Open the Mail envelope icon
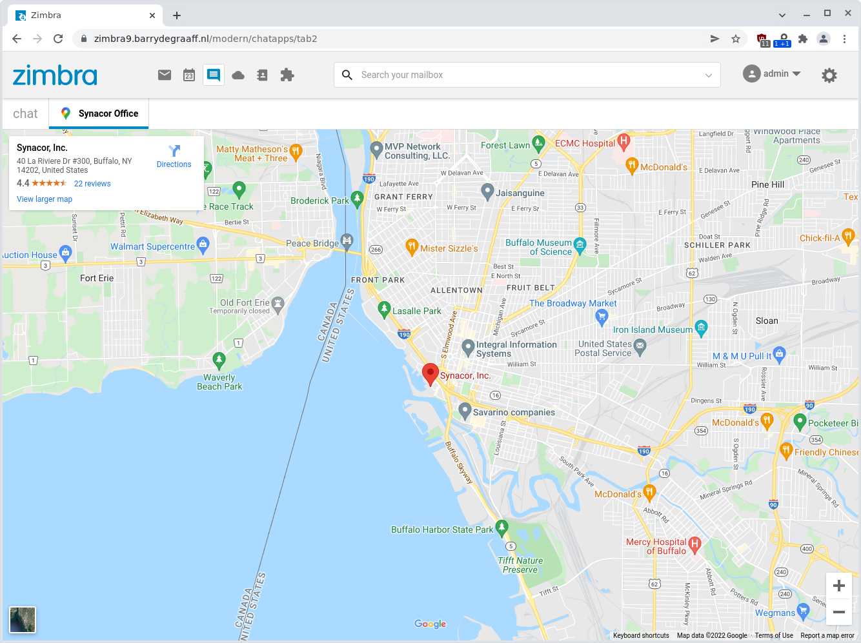Image resolution: width=861 pixels, height=643 pixels. [x=165, y=75]
